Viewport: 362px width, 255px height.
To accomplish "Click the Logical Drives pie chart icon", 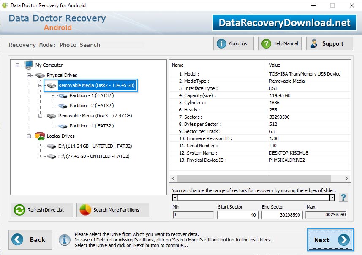I will [x=40, y=136].
